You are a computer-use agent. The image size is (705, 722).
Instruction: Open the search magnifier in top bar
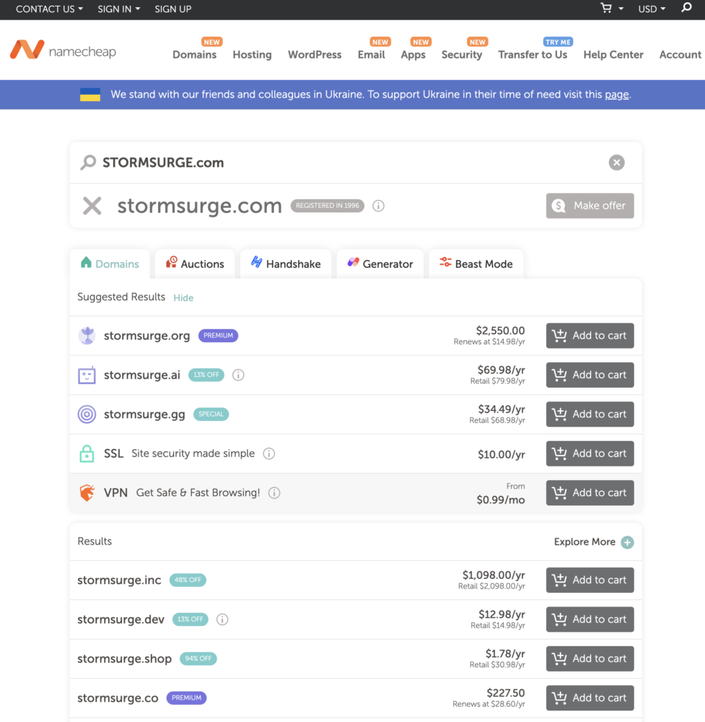(x=686, y=8)
